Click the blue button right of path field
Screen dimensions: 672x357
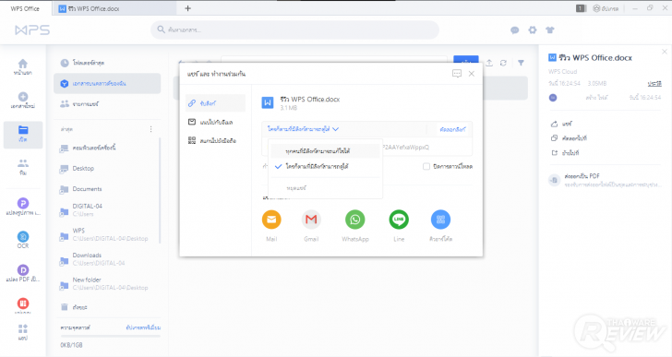tap(466, 60)
